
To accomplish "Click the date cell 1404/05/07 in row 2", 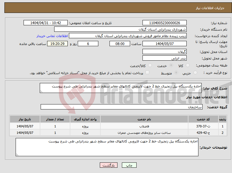I will click(25, 133).
